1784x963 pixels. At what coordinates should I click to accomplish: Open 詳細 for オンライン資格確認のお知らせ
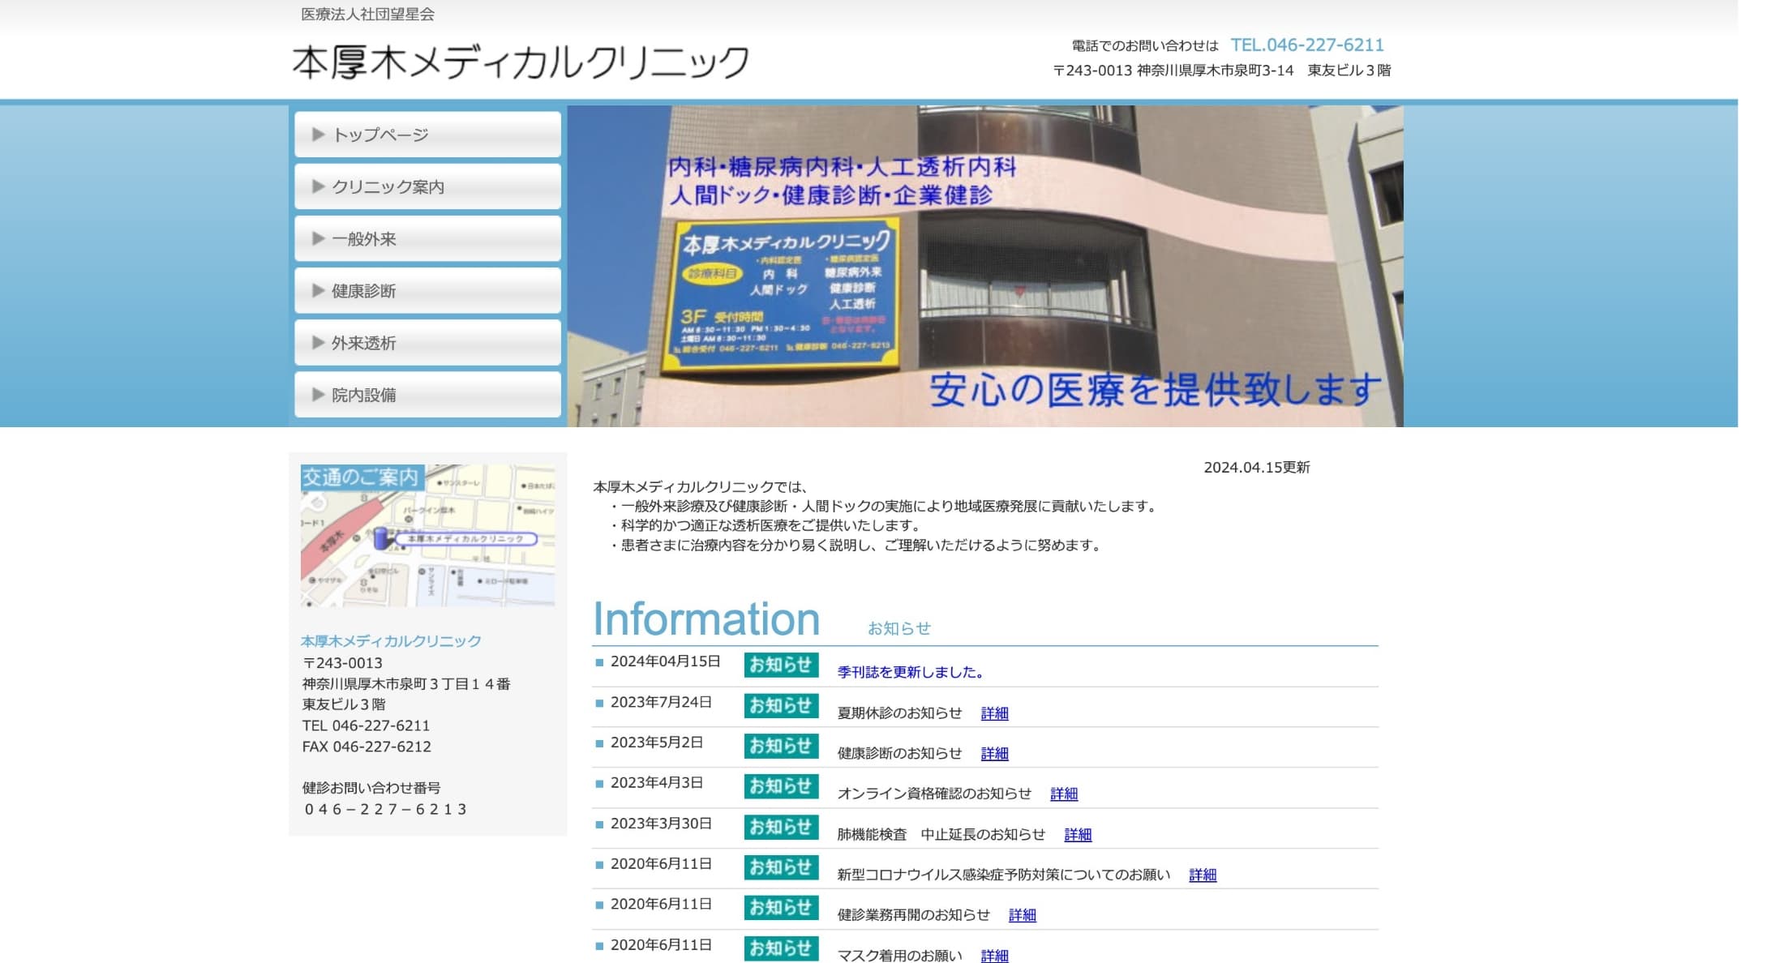click(x=1063, y=794)
